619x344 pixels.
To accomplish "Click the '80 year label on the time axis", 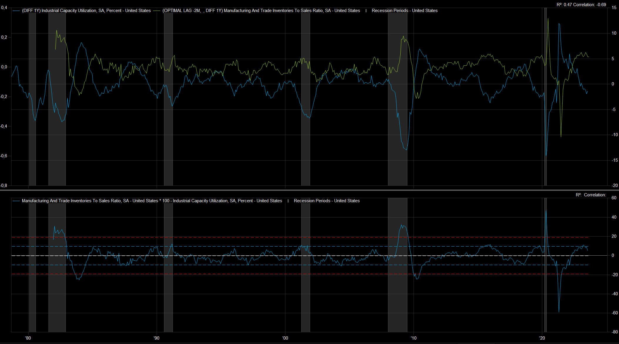I will click(x=28, y=338).
